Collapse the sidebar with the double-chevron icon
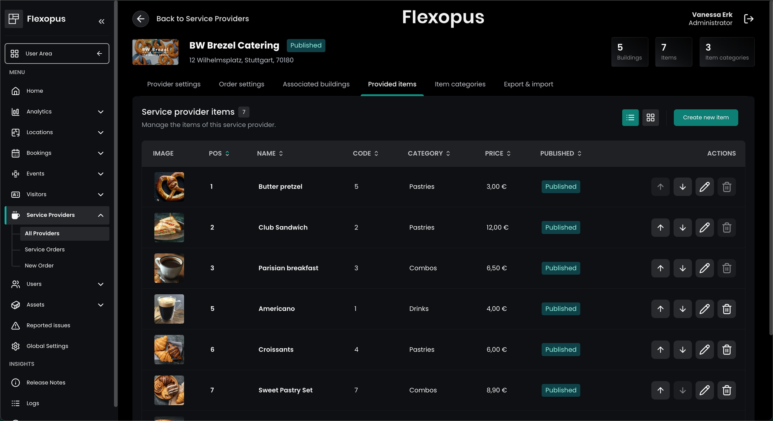 [101, 22]
